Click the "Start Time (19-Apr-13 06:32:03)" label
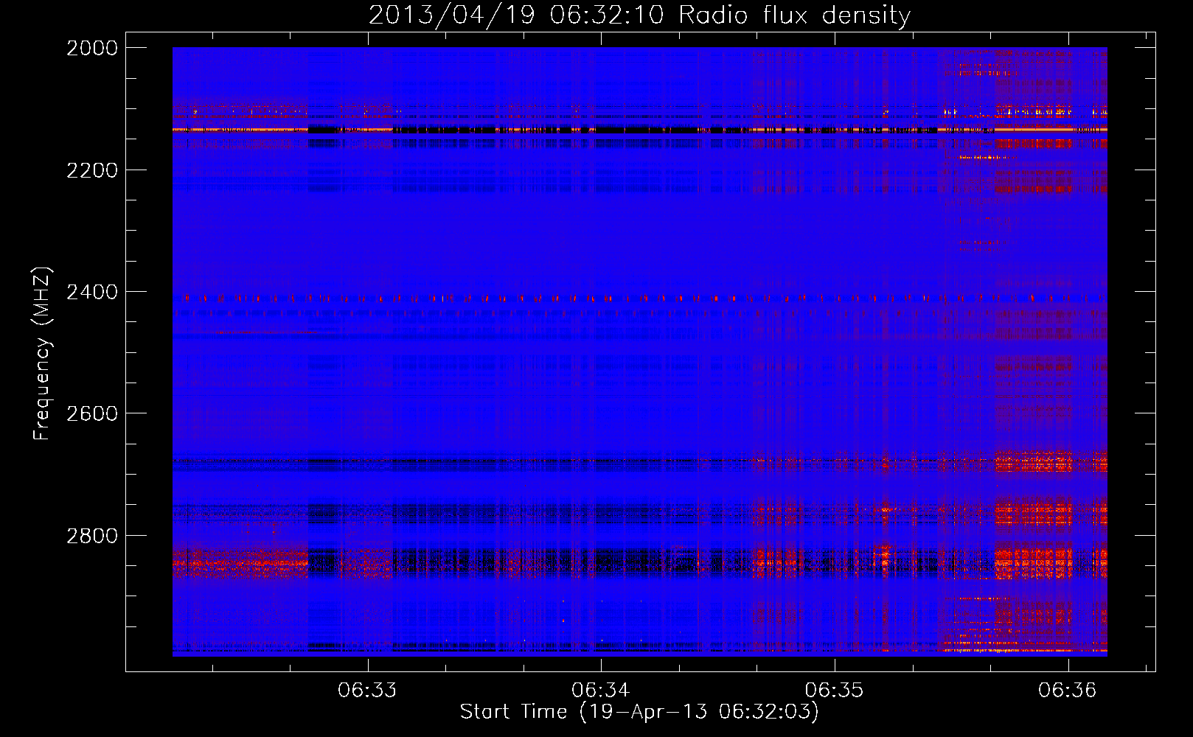Viewport: 1193px width, 737px height. [639, 711]
